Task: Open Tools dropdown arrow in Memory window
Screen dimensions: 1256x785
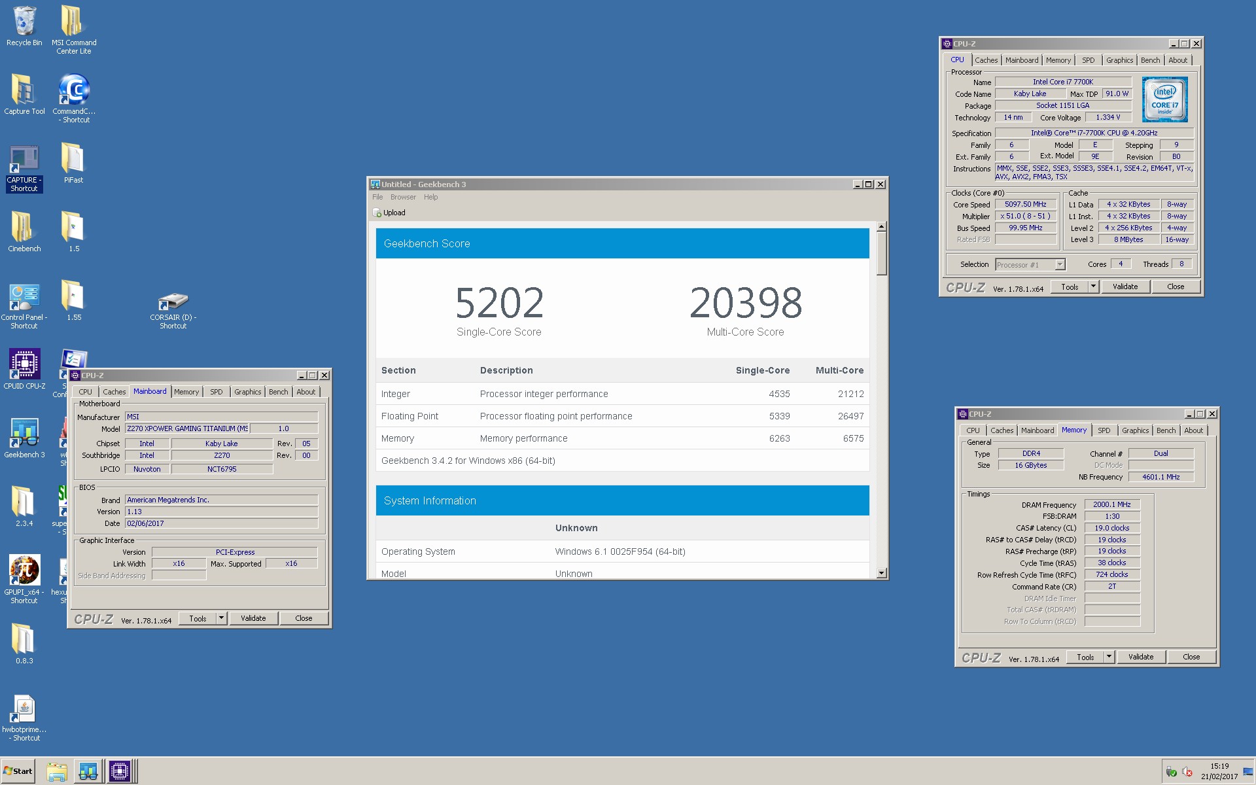Action: pos(1109,657)
